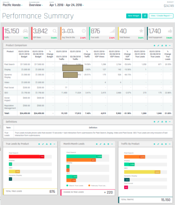Open View / Create Report menu
This screenshot has height=205, width=175.
(x=161, y=16)
